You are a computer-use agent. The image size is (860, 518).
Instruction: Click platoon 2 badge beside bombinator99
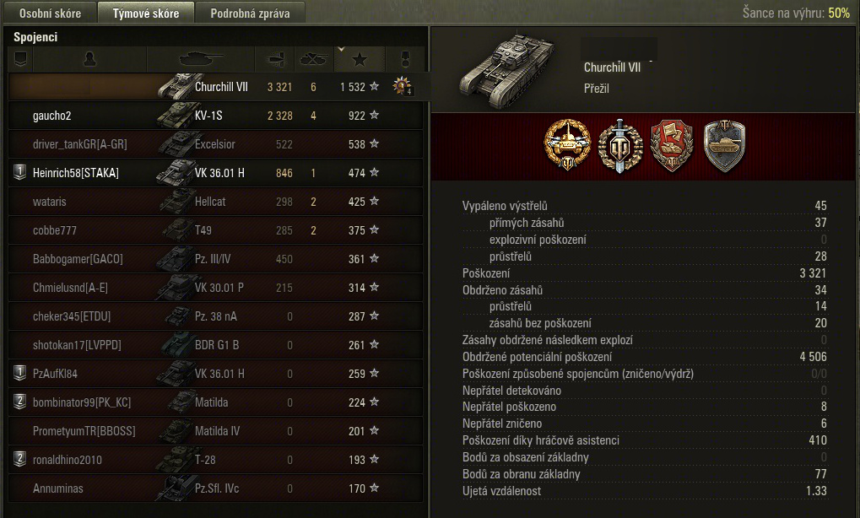click(19, 402)
